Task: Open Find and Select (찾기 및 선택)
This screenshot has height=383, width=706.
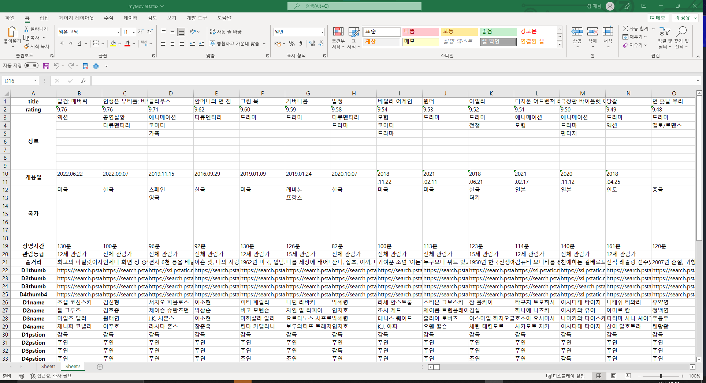Action: click(x=682, y=38)
